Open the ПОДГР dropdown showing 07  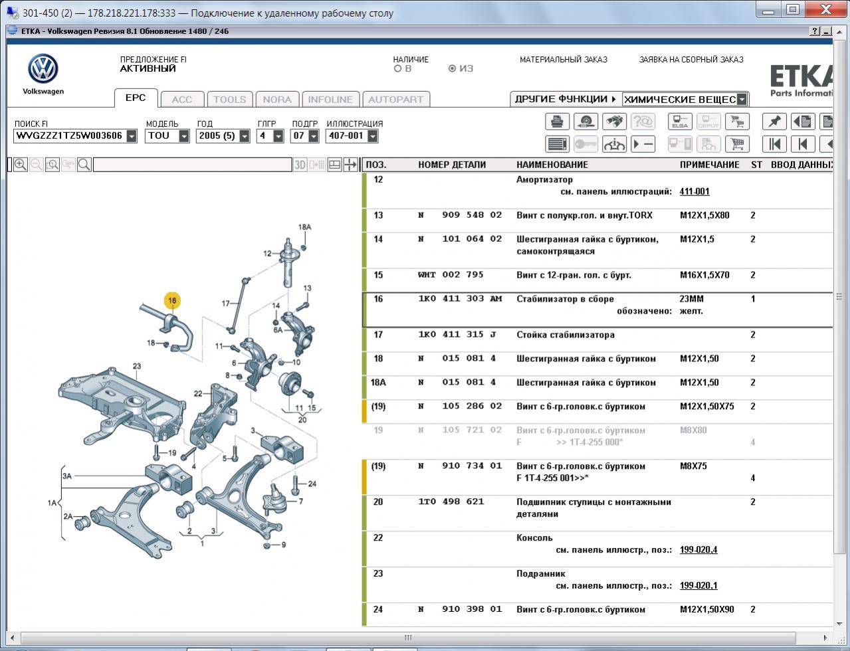pyautogui.click(x=314, y=136)
